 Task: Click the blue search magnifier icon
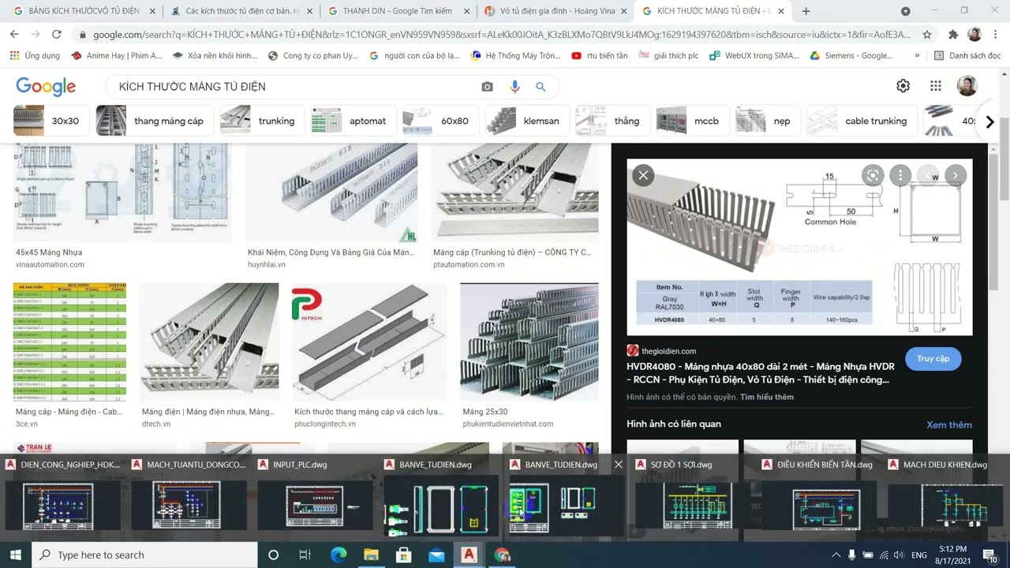(541, 87)
